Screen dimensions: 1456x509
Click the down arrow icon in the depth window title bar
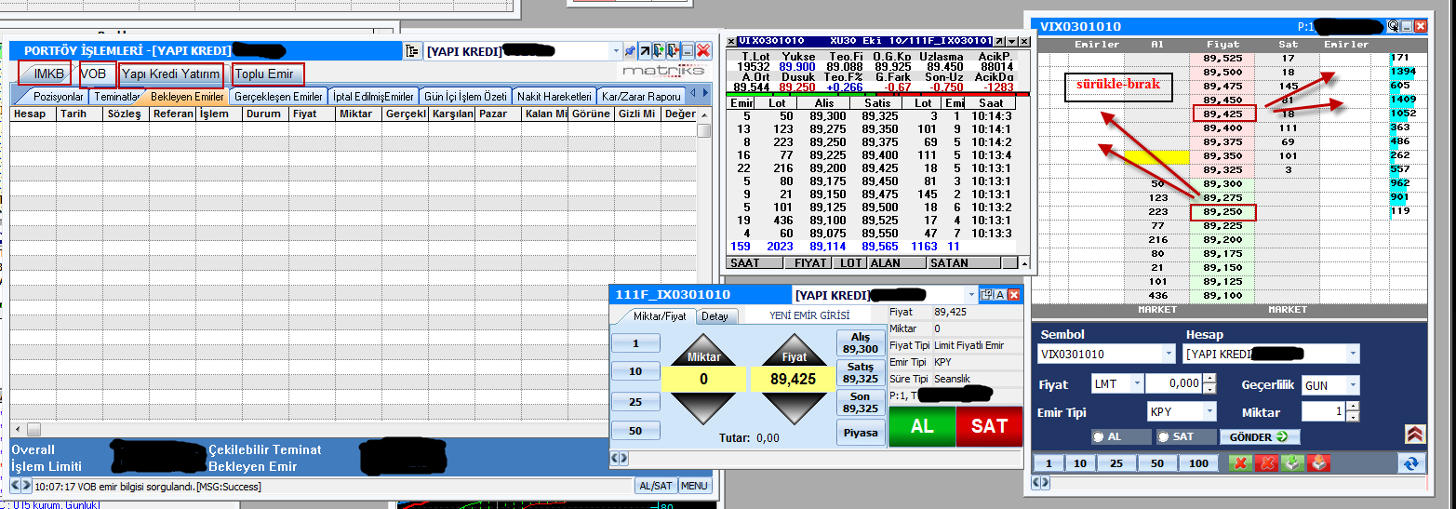coord(1011,41)
